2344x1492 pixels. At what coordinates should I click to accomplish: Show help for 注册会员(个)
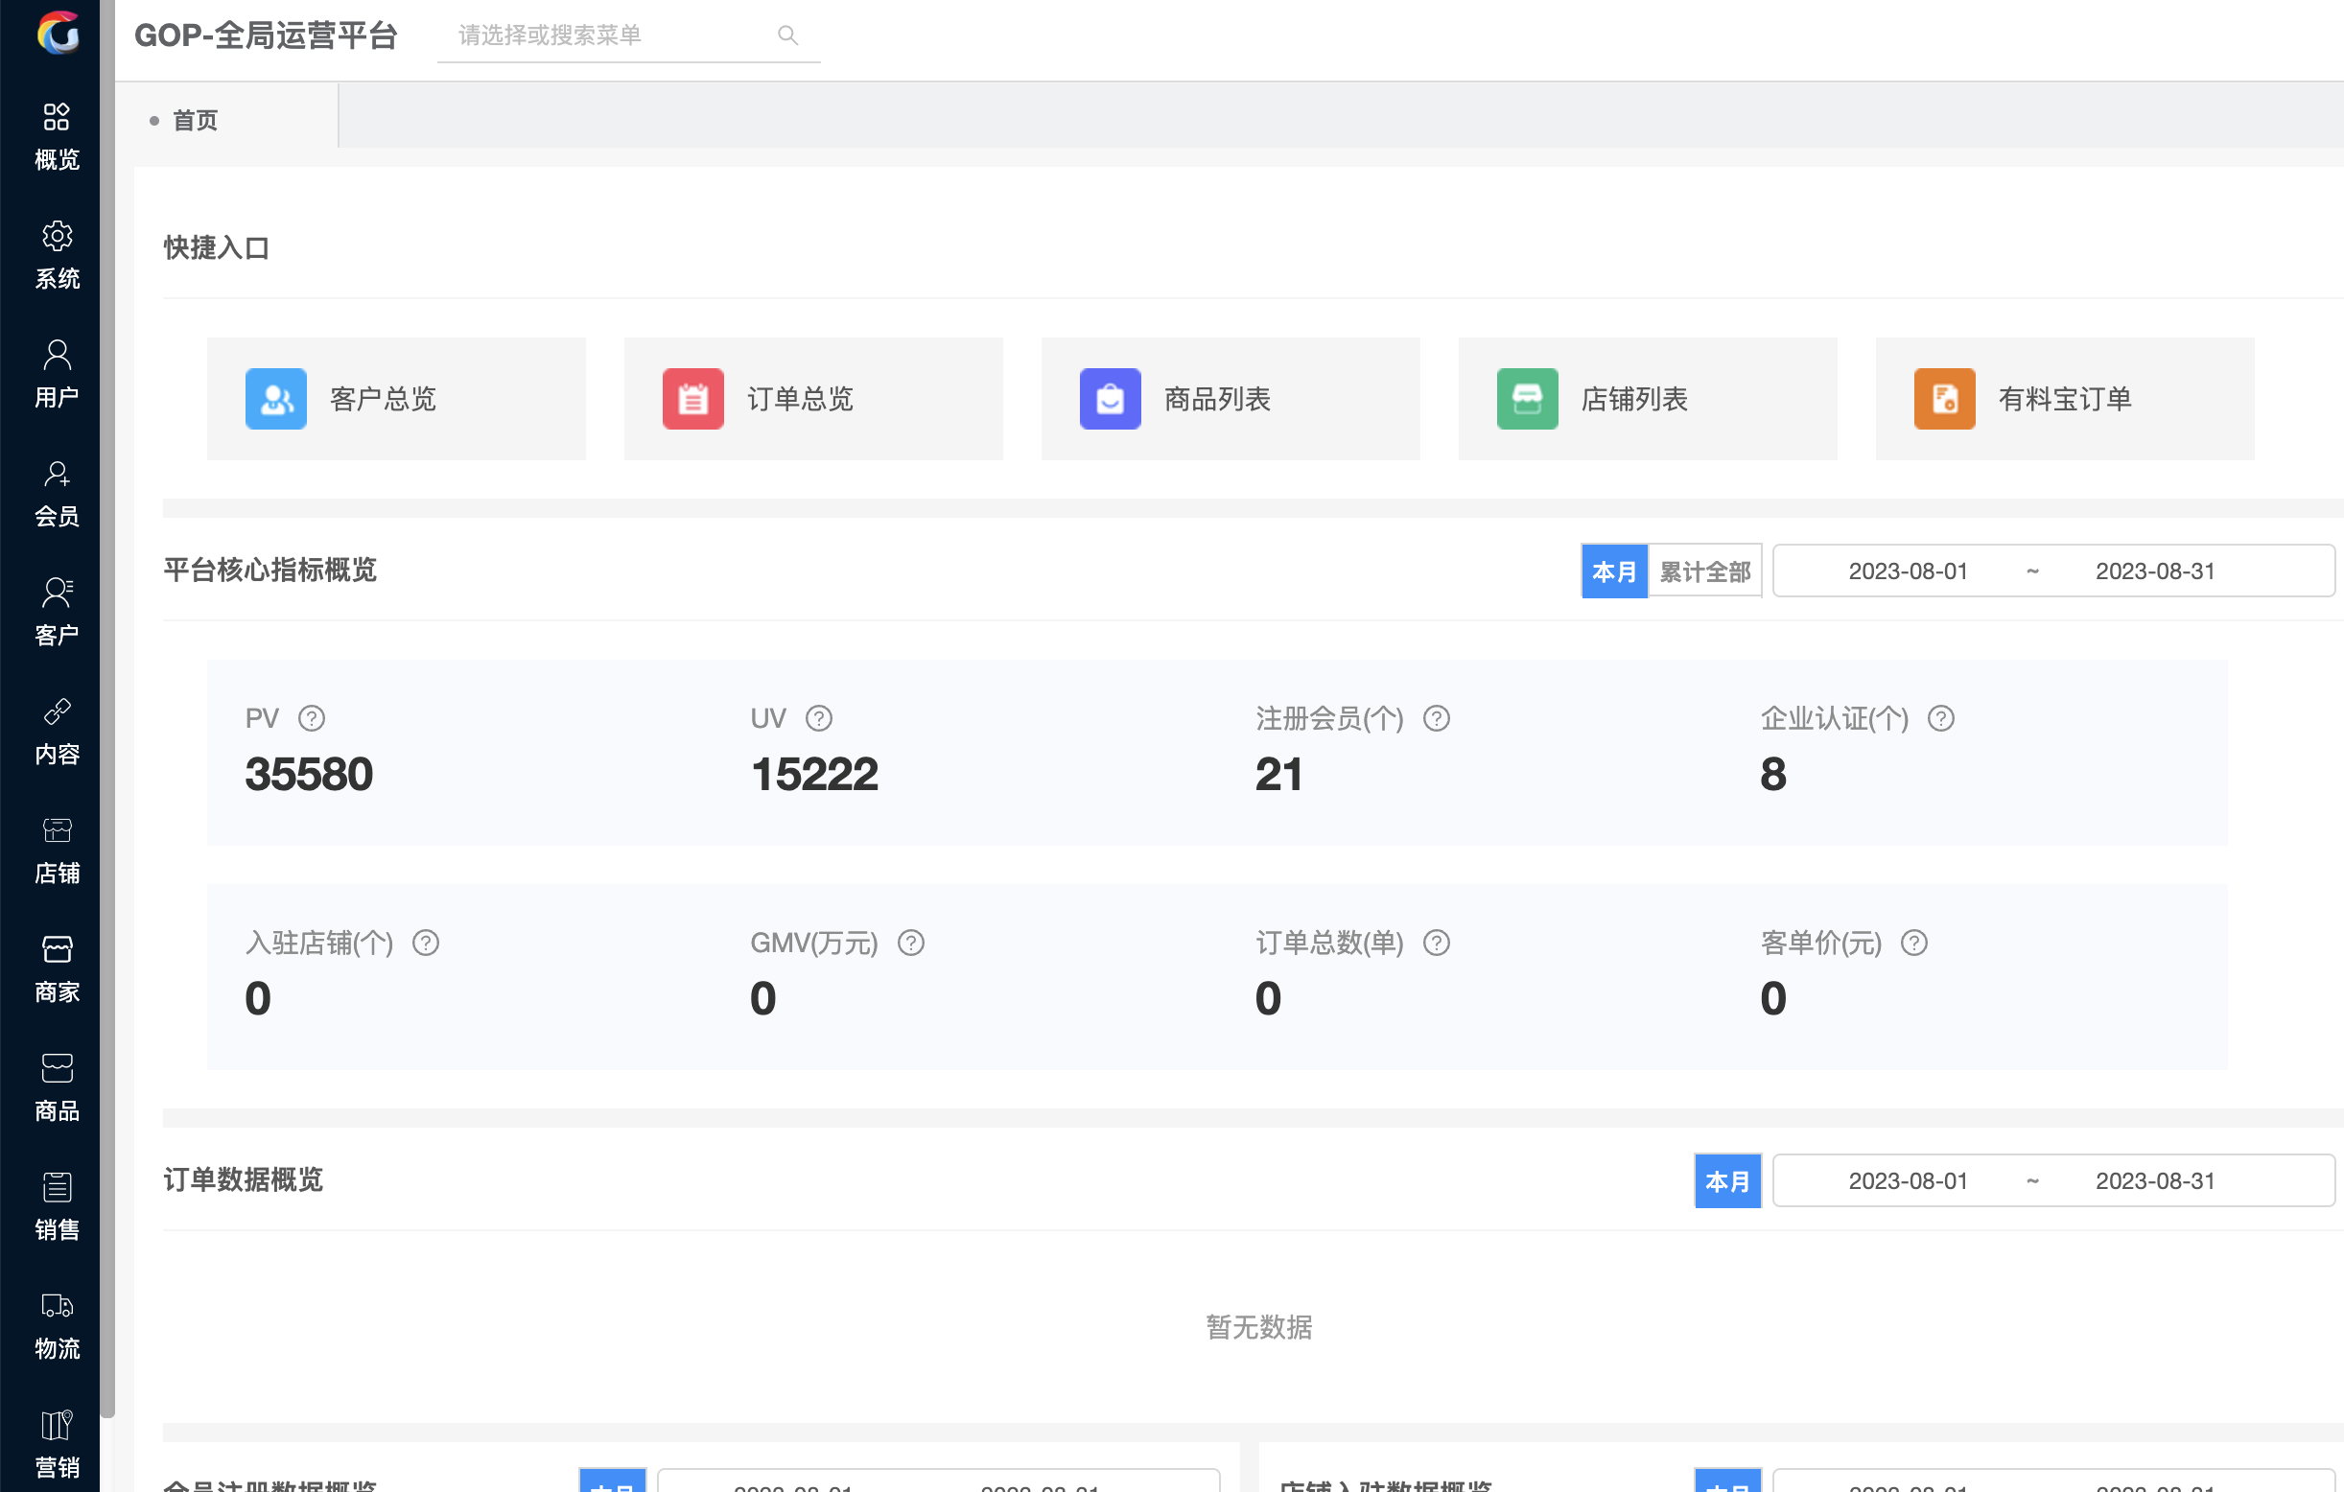click(x=1436, y=718)
